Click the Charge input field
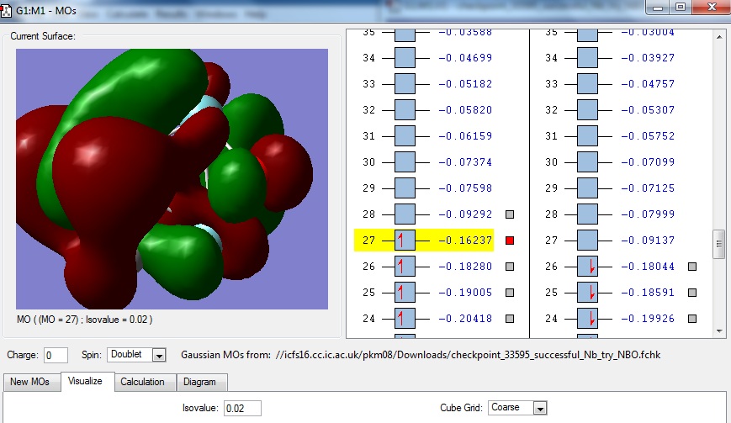Viewport: 731px width, 423px height. (56, 356)
